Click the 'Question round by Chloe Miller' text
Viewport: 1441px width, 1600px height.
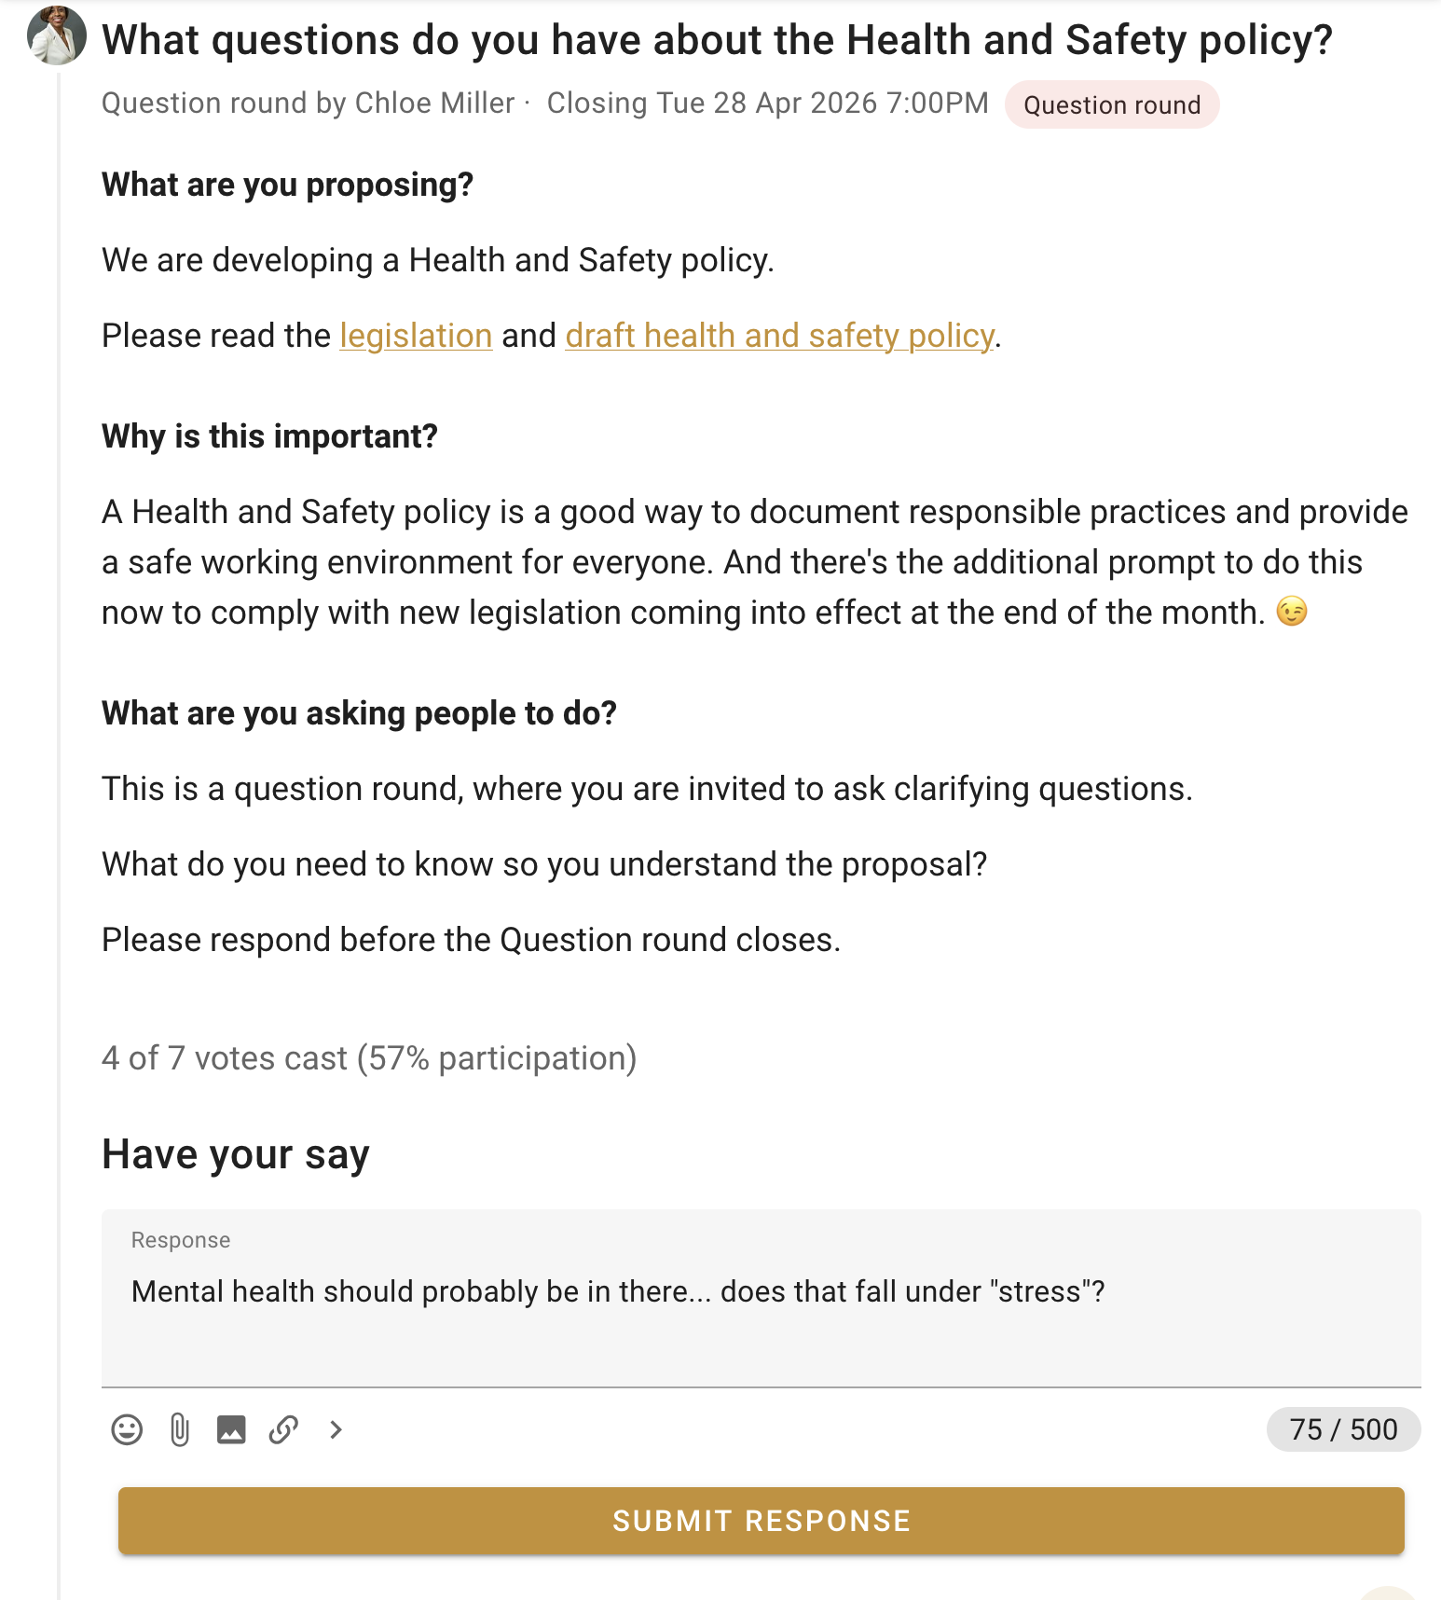[308, 103]
